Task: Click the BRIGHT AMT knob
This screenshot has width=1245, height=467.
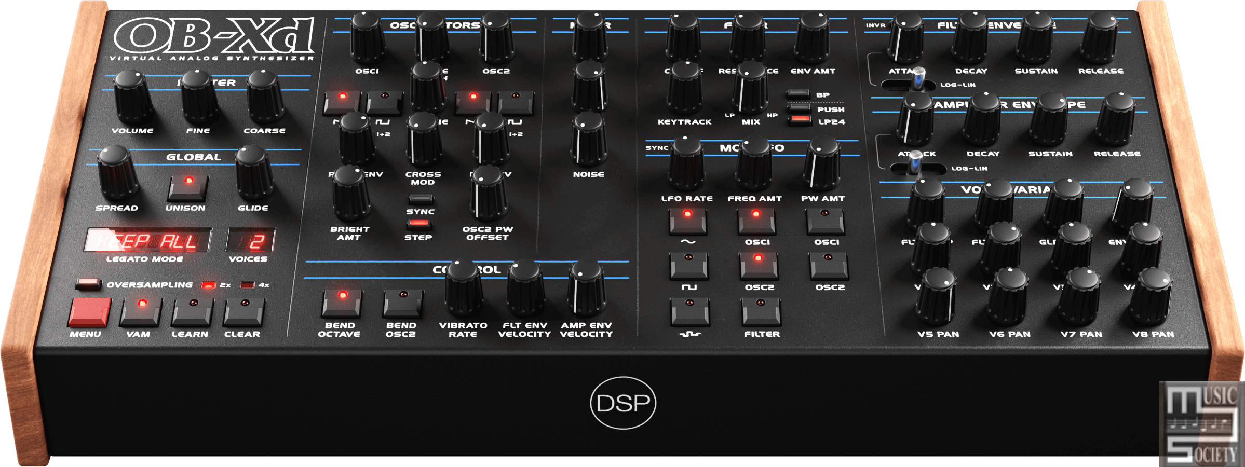Action: point(350,193)
